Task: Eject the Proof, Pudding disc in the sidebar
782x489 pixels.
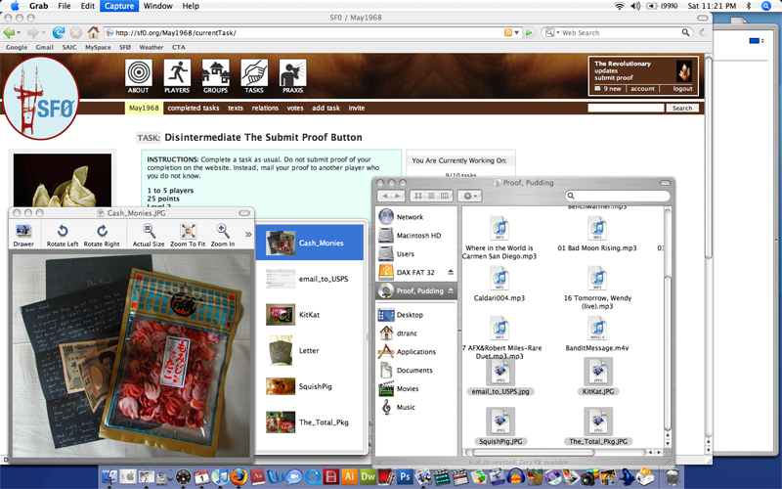Action: point(451,290)
